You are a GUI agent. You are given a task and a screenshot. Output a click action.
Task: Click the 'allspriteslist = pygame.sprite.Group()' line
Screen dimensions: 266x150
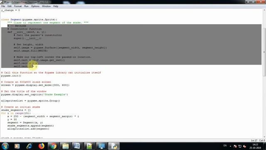[x=30, y=101]
